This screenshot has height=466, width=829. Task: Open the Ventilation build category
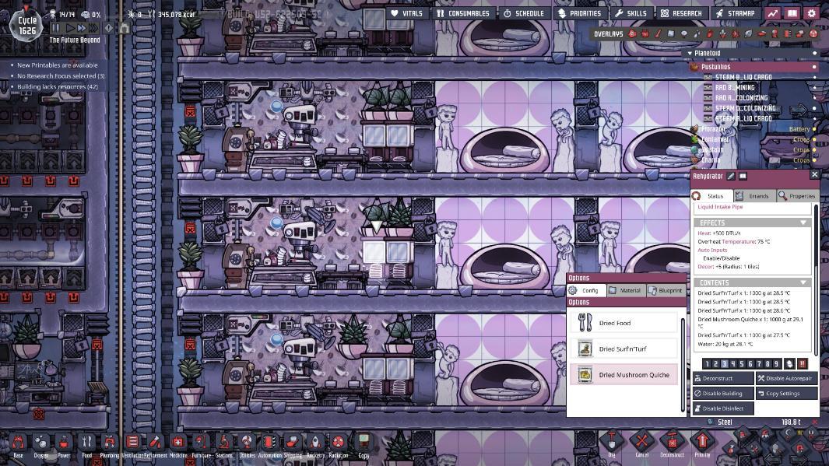tap(132, 444)
